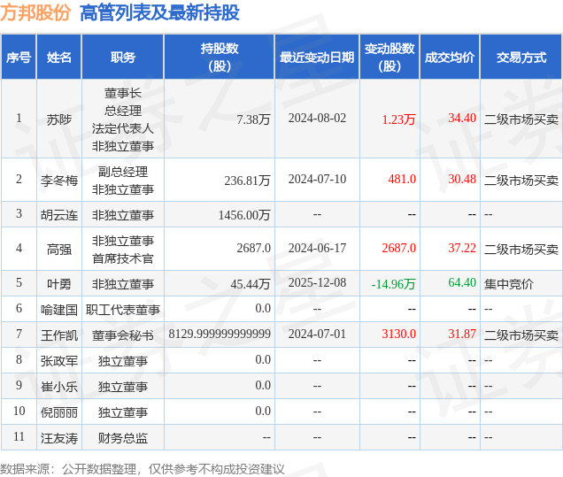Screen dimensions: 563x477
Task: Select the 职务 column header
Action: pos(123,57)
